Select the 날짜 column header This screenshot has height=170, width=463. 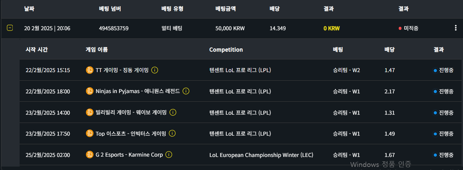point(30,9)
